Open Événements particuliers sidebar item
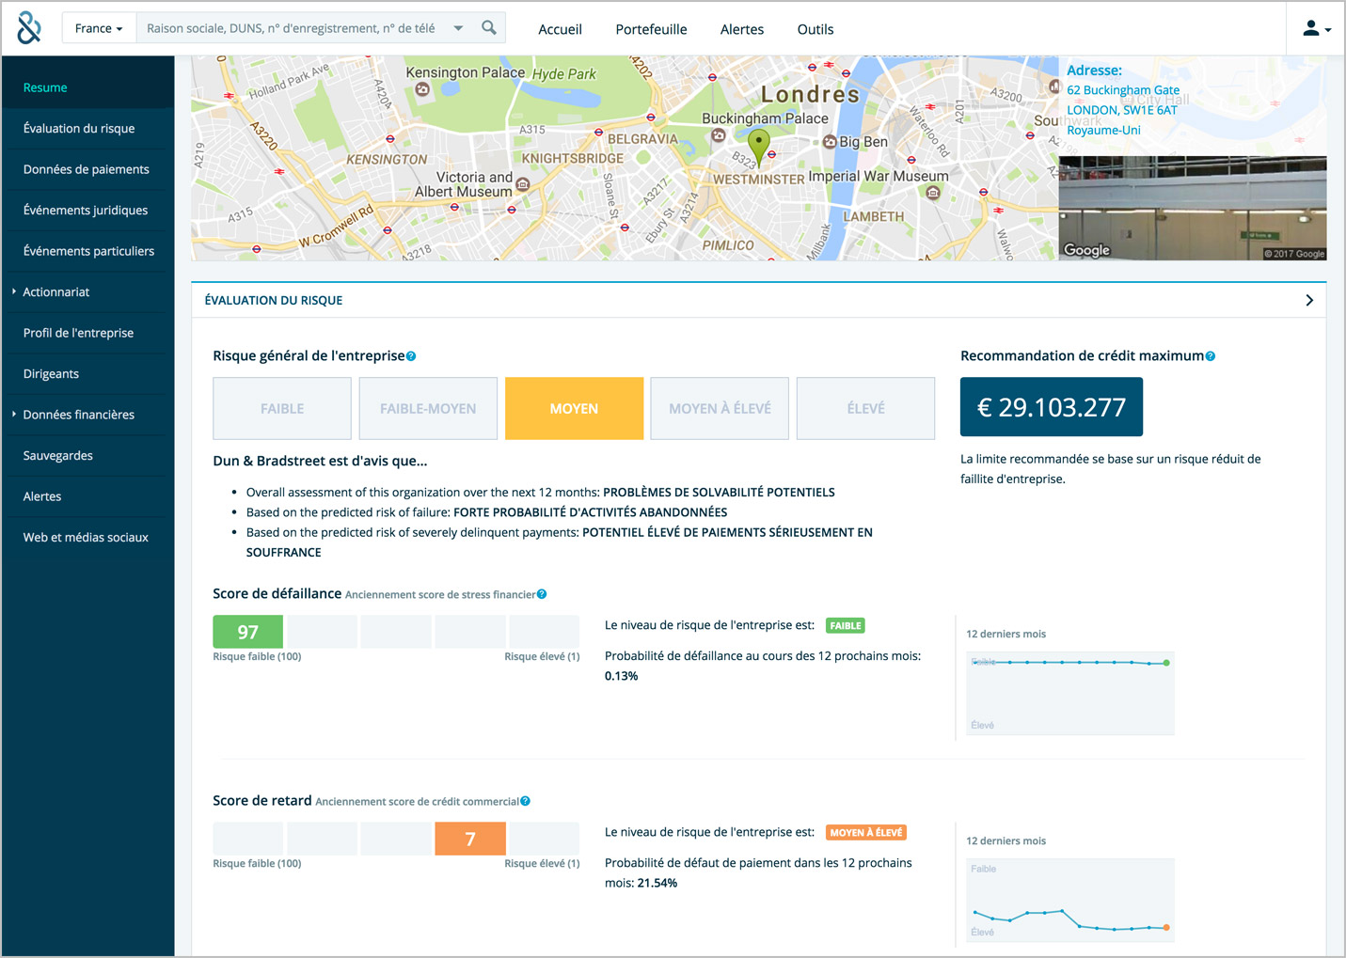 [87, 251]
